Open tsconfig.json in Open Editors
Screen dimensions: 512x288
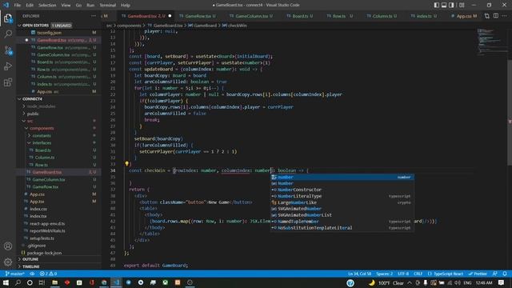pyautogui.click(x=49, y=33)
